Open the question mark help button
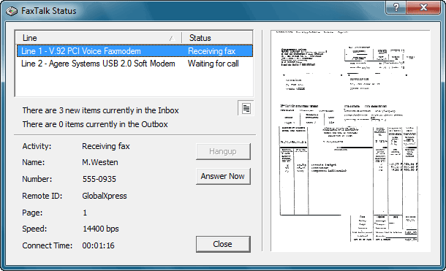This screenshot has width=446, height=271. pos(396,7)
